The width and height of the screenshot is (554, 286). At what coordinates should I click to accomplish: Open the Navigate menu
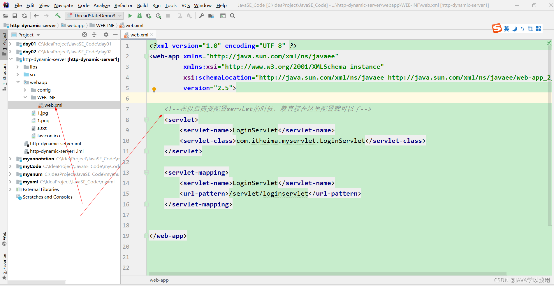pyautogui.click(x=64, y=5)
